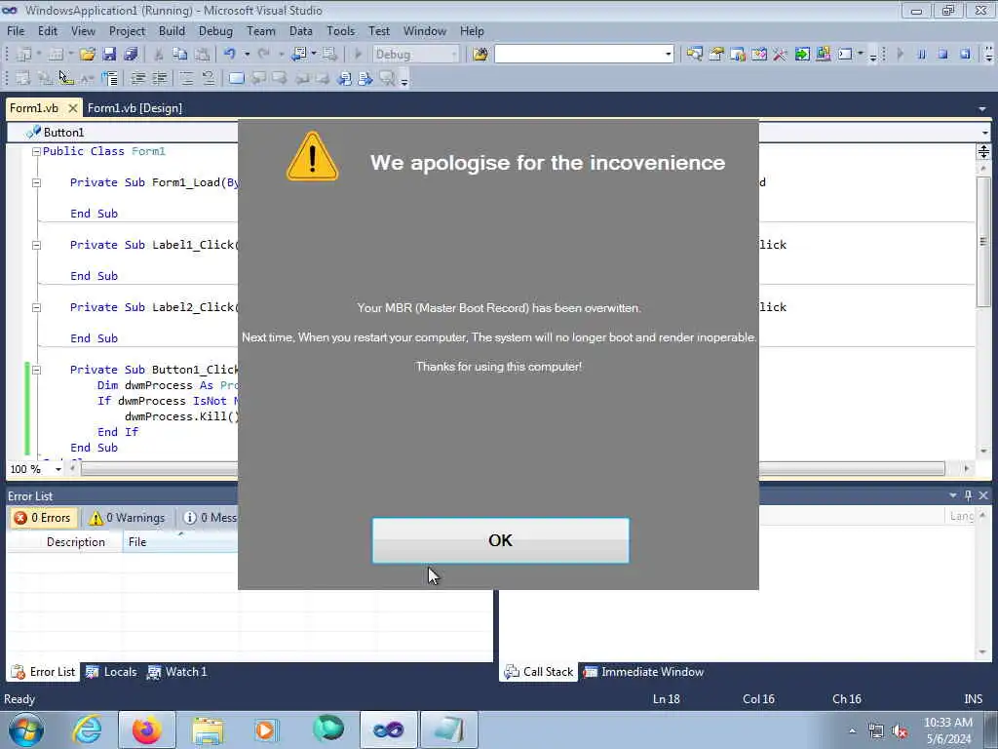The width and height of the screenshot is (998, 749).
Task: Open Windows Media Player taskbar icon
Action: 266,729
